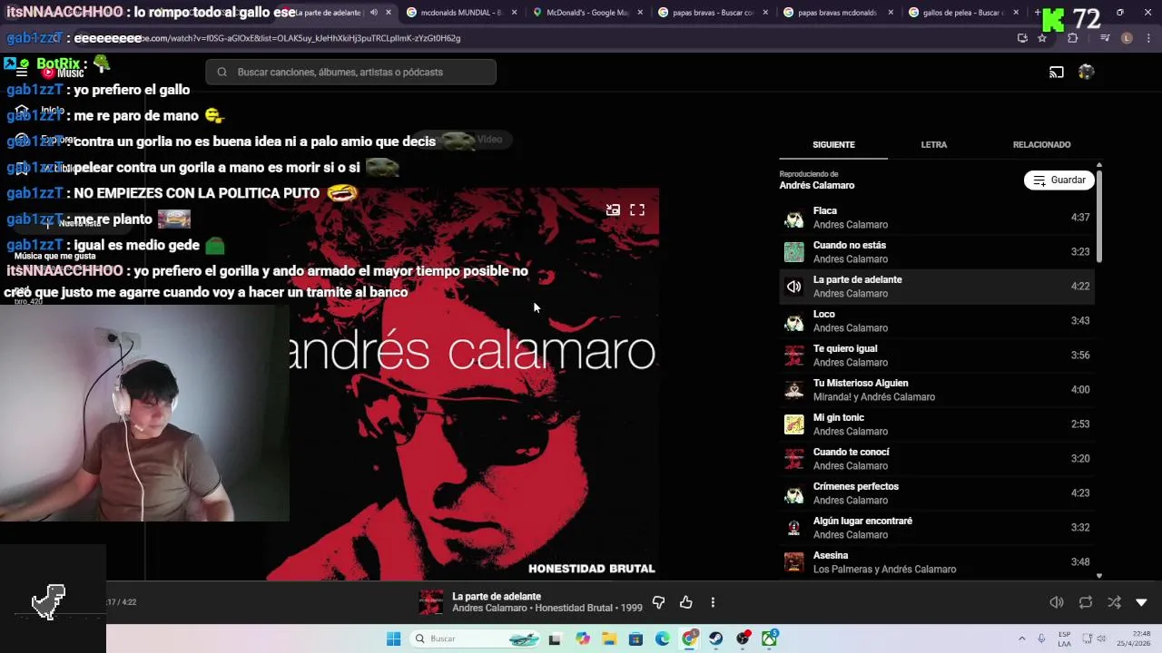The width and height of the screenshot is (1162, 653).
Task: Bookmark this page with the star icon
Action: pos(1042,38)
